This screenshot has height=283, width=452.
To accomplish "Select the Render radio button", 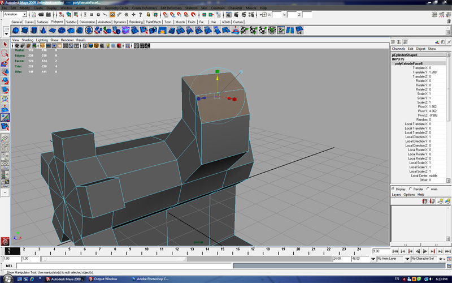I will click(x=410, y=189).
